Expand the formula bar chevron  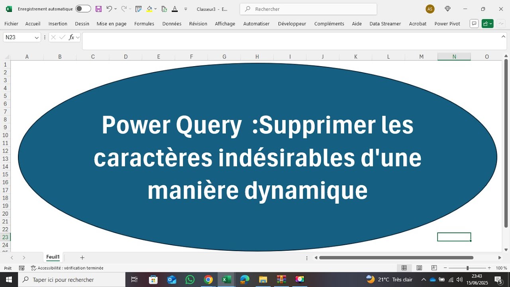[x=503, y=36]
